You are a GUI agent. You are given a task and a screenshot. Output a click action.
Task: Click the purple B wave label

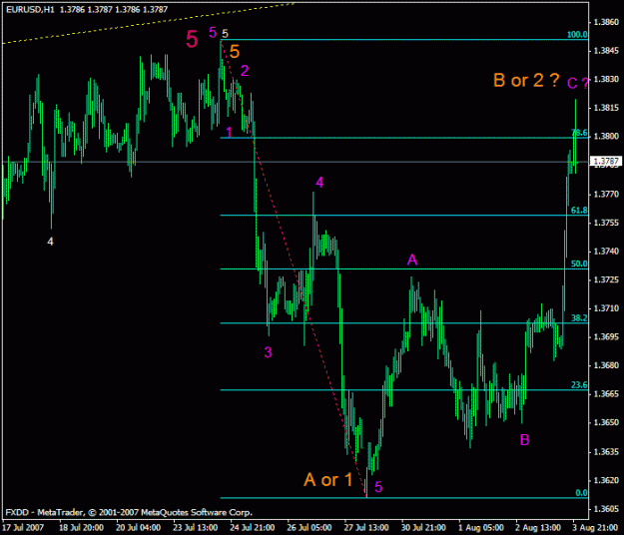525,440
